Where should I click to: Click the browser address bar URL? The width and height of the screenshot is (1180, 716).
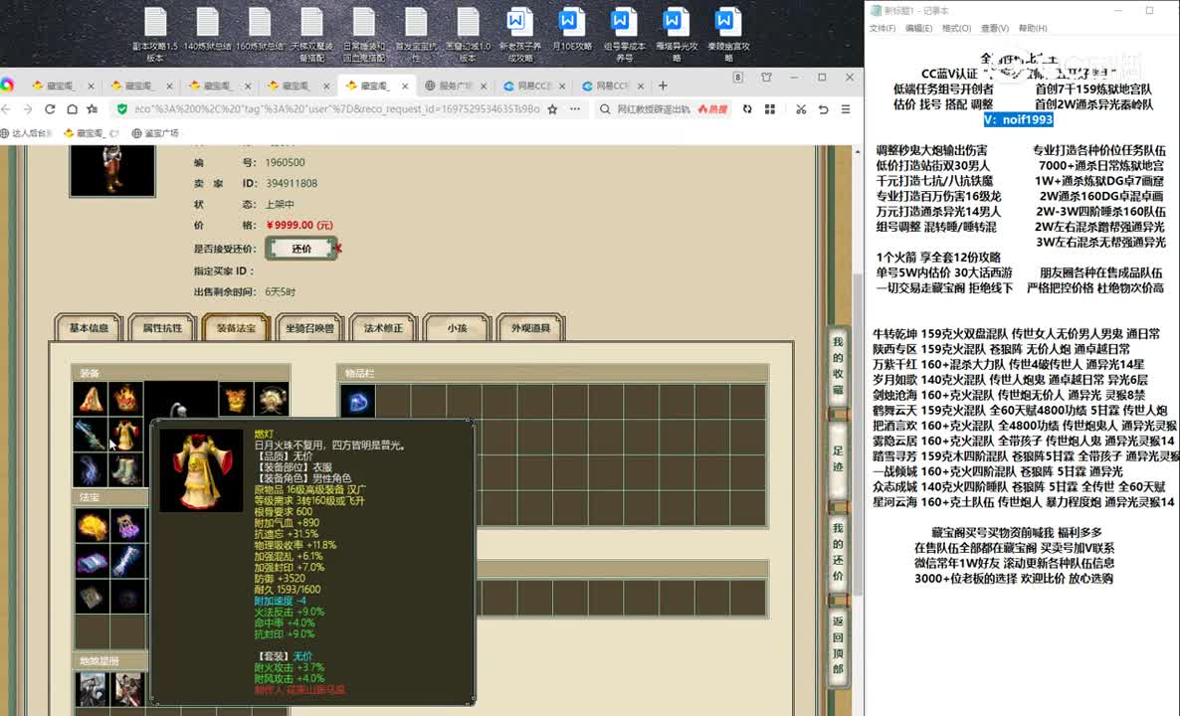click(336, 109)
